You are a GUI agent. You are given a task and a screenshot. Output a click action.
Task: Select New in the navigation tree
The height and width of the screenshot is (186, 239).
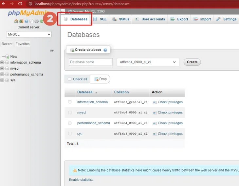pyautogui.click(x=13, y=57)
